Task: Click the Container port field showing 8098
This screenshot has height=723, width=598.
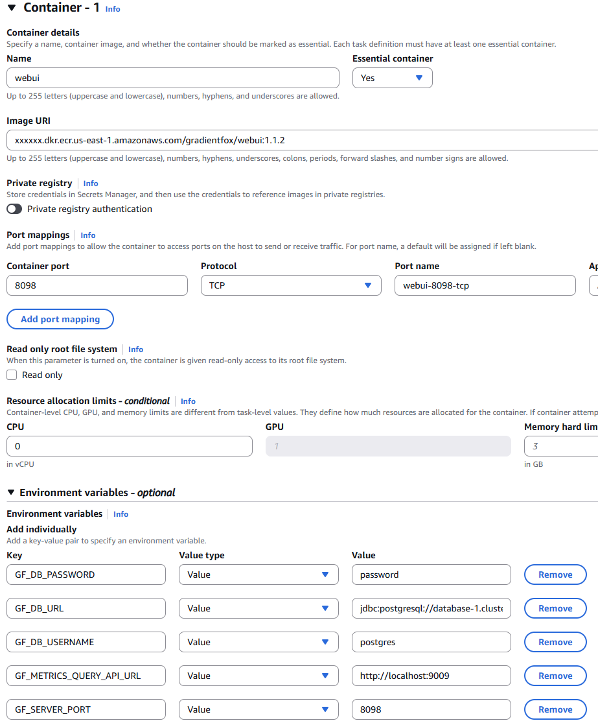Action: (97, 285)
